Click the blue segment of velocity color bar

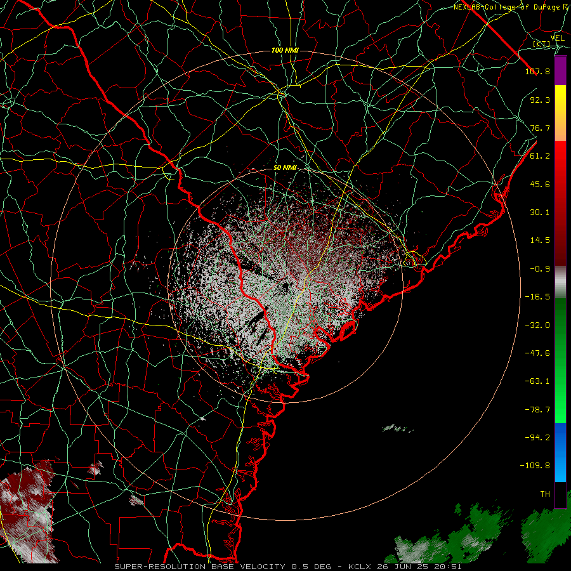click(x=560, y=452)
